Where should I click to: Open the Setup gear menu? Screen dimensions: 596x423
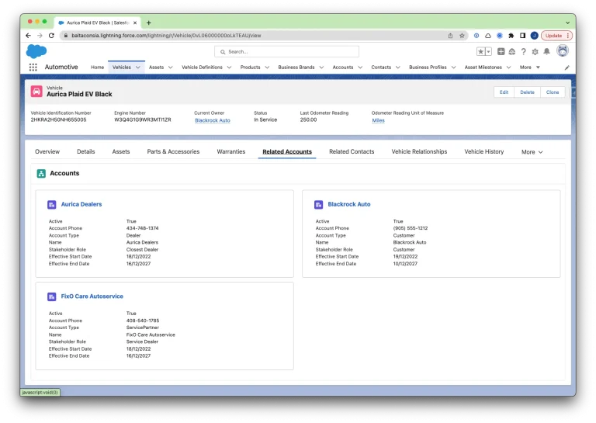tap(535, 51)
